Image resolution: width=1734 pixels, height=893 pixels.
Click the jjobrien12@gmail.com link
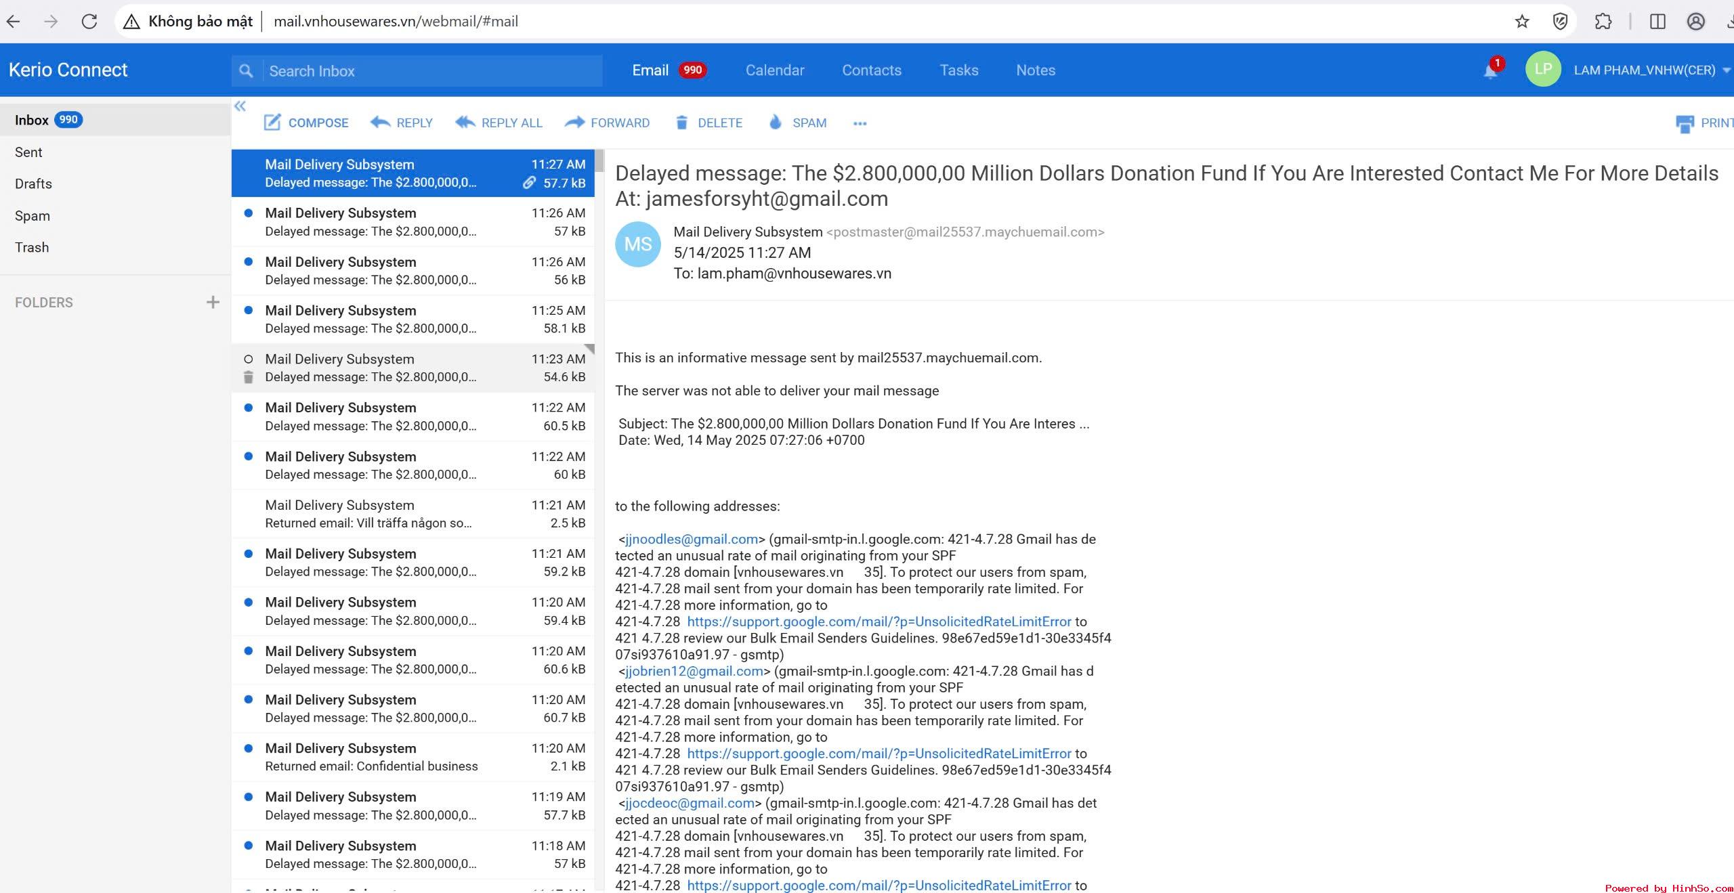[x=694, y=672]
